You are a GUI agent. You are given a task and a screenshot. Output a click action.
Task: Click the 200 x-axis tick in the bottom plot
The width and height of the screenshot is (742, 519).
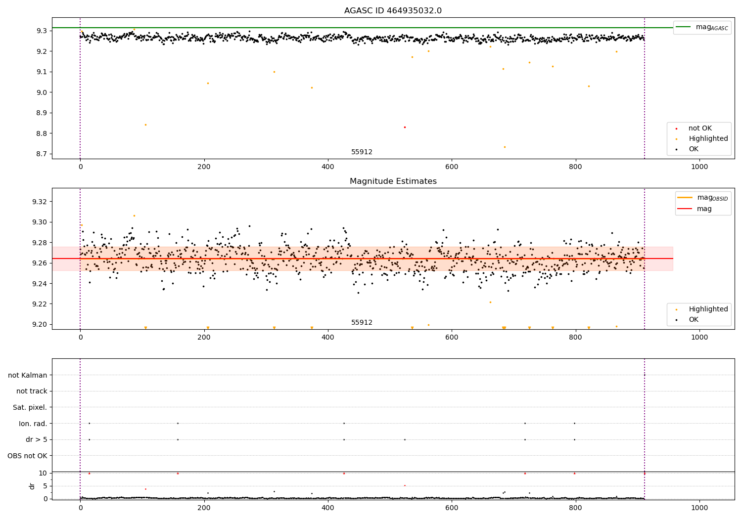click(x=204, y=508)
